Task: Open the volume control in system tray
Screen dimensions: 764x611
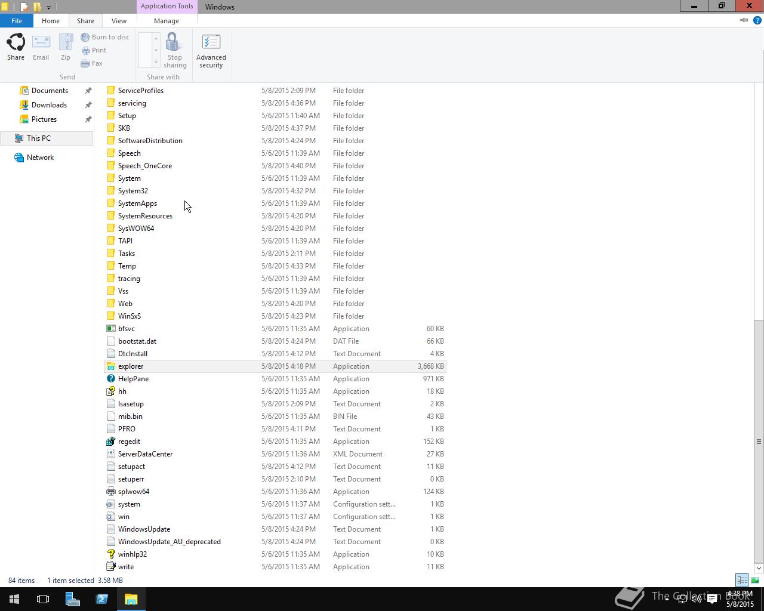Action: point(696,599)
